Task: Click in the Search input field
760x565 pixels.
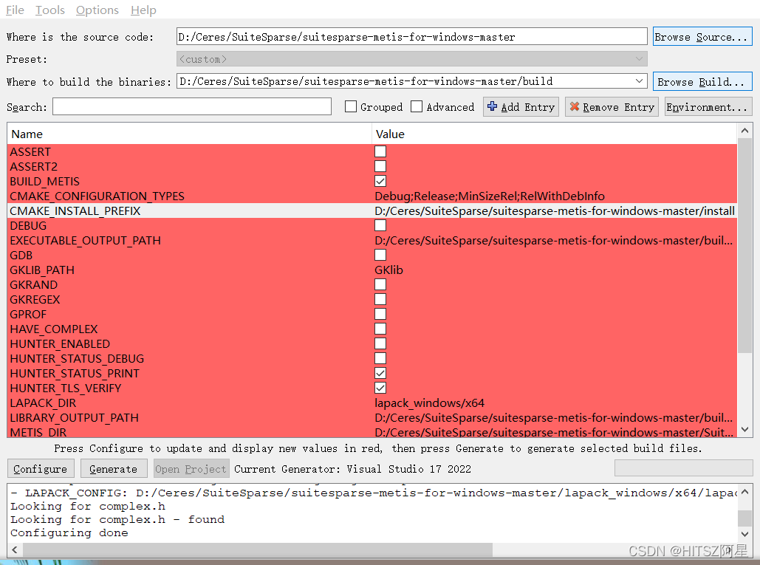Action: point(192,106)
